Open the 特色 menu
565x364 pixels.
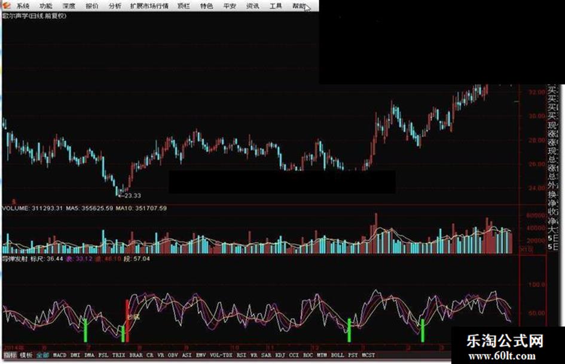click(x=207, y=6)
